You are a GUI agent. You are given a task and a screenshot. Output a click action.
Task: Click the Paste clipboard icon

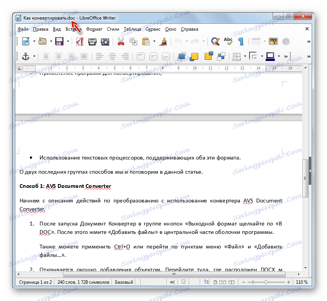(146, 41)
